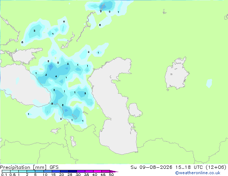This screenshot has width=228, height=176.
Task: Click the 25–30 mm darkest navy swatch
Action: point(73,171)
